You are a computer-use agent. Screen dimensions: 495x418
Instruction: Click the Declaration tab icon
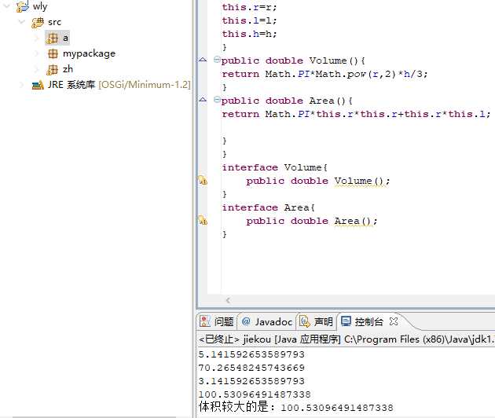[305, 321]
